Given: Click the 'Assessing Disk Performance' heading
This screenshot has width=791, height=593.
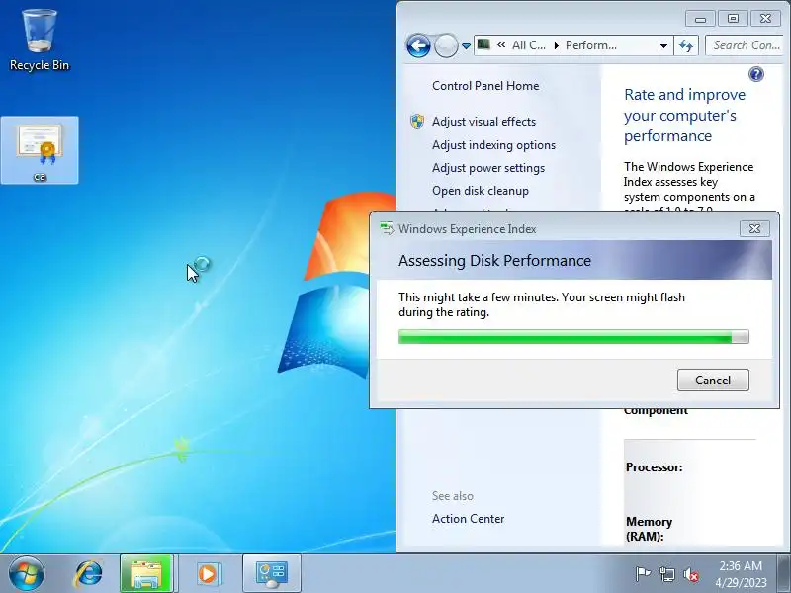Looking at the screenshot, I should [494, 261].
